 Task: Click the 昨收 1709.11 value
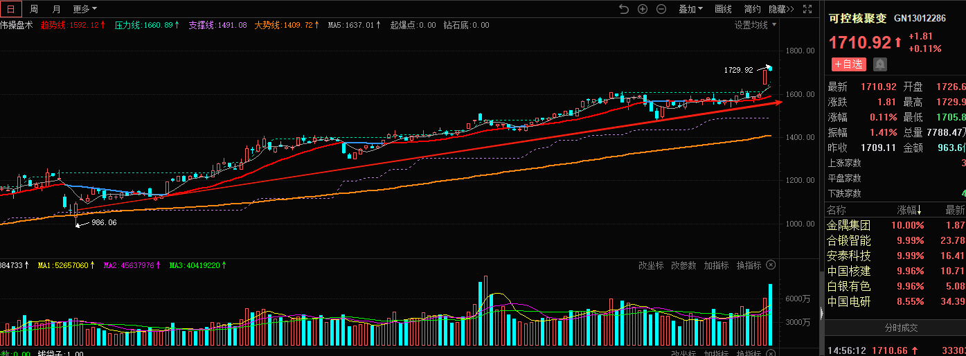click(878, 148)
